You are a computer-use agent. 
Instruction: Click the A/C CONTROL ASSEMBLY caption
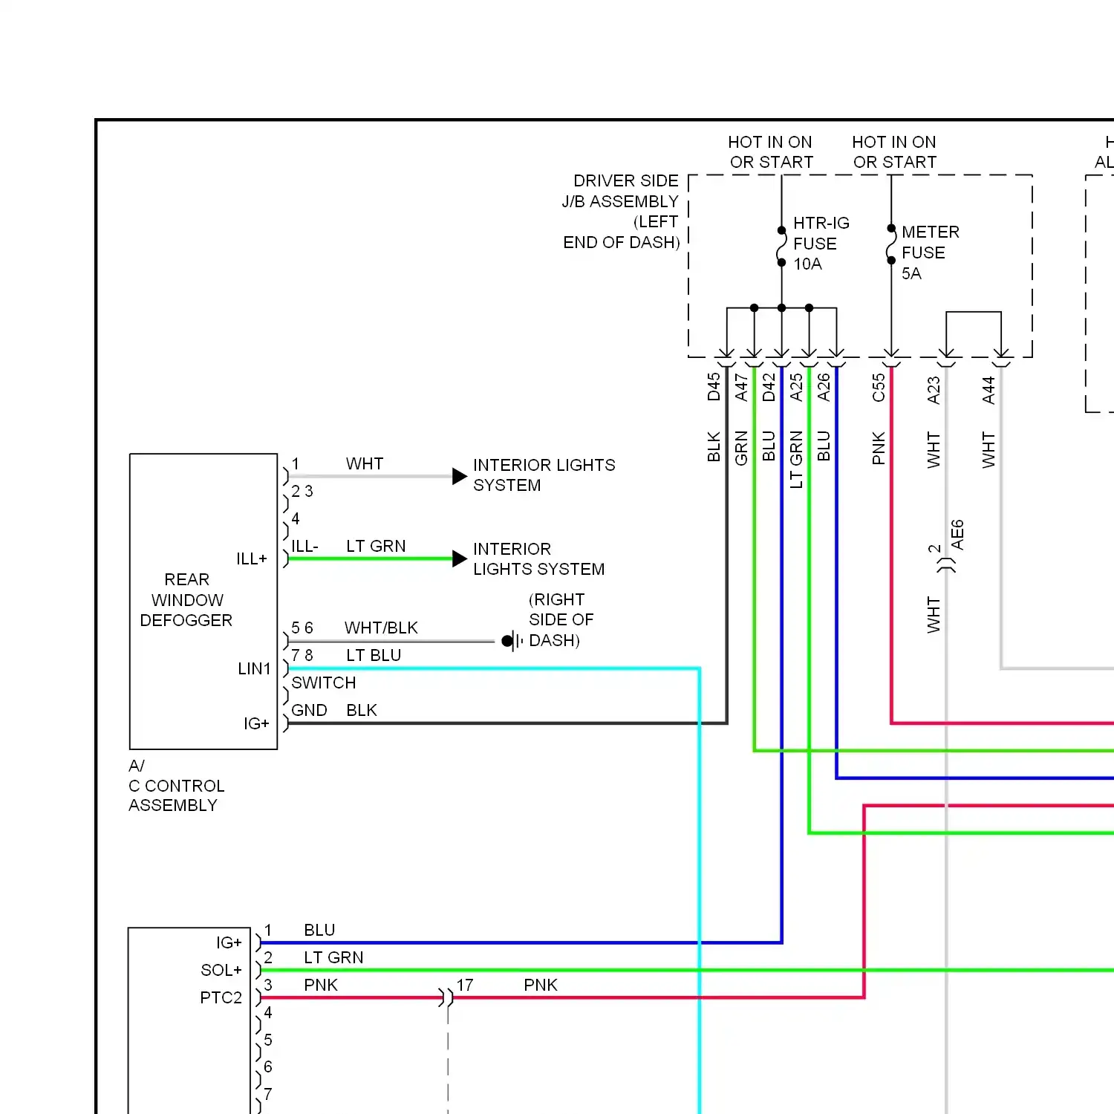click(176, 785)
